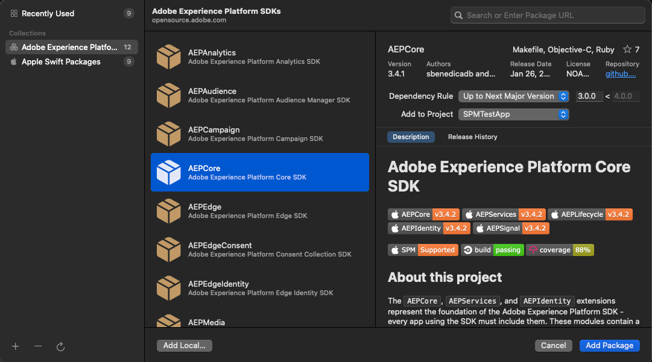The image size is (652, 362).
Task: Click the opensource.adobe.com subtitle
Action: (189, 20)
